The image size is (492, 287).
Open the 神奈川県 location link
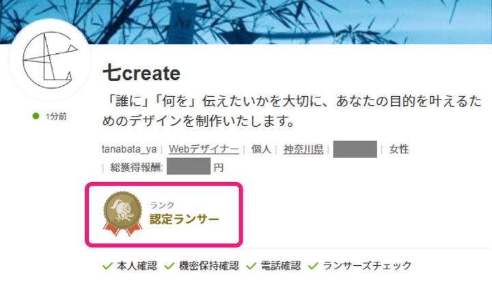(x=303, y=149)
